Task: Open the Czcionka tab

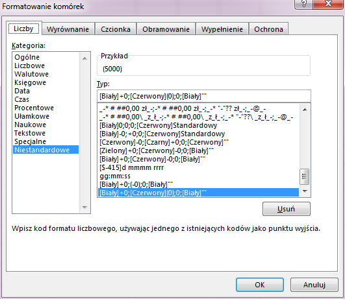Action: (116, 29)
